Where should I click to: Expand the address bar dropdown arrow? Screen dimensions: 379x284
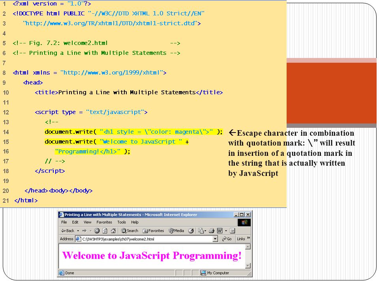point(215,239)
